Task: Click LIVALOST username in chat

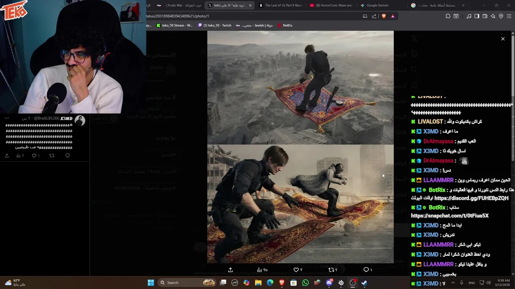Action: point(430,122)
